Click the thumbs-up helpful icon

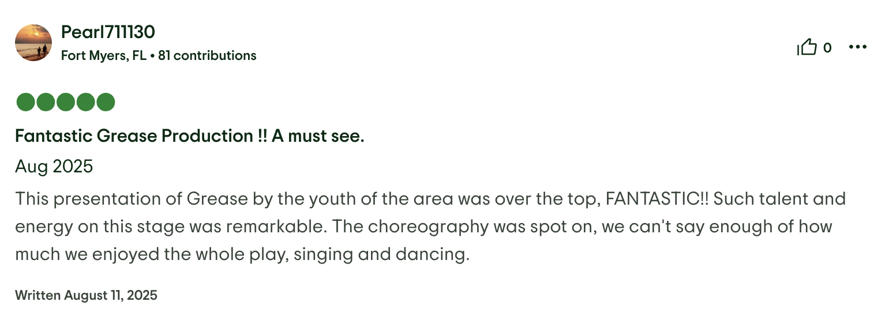(x=807, y=47)
